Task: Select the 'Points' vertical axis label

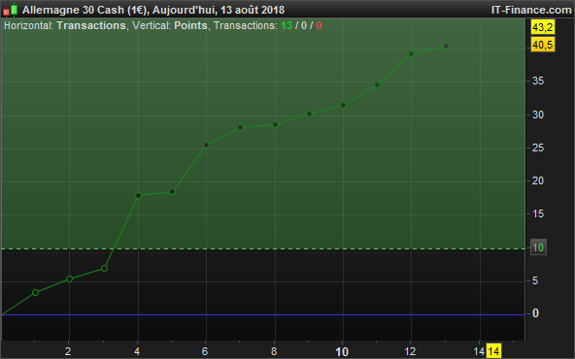Action: [190, 25]
